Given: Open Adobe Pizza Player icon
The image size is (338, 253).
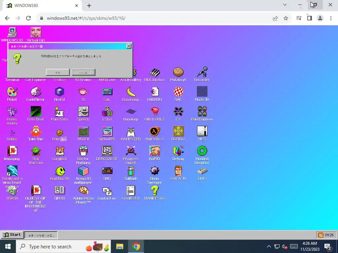Looking at the screenshot, I should point(83,191).
